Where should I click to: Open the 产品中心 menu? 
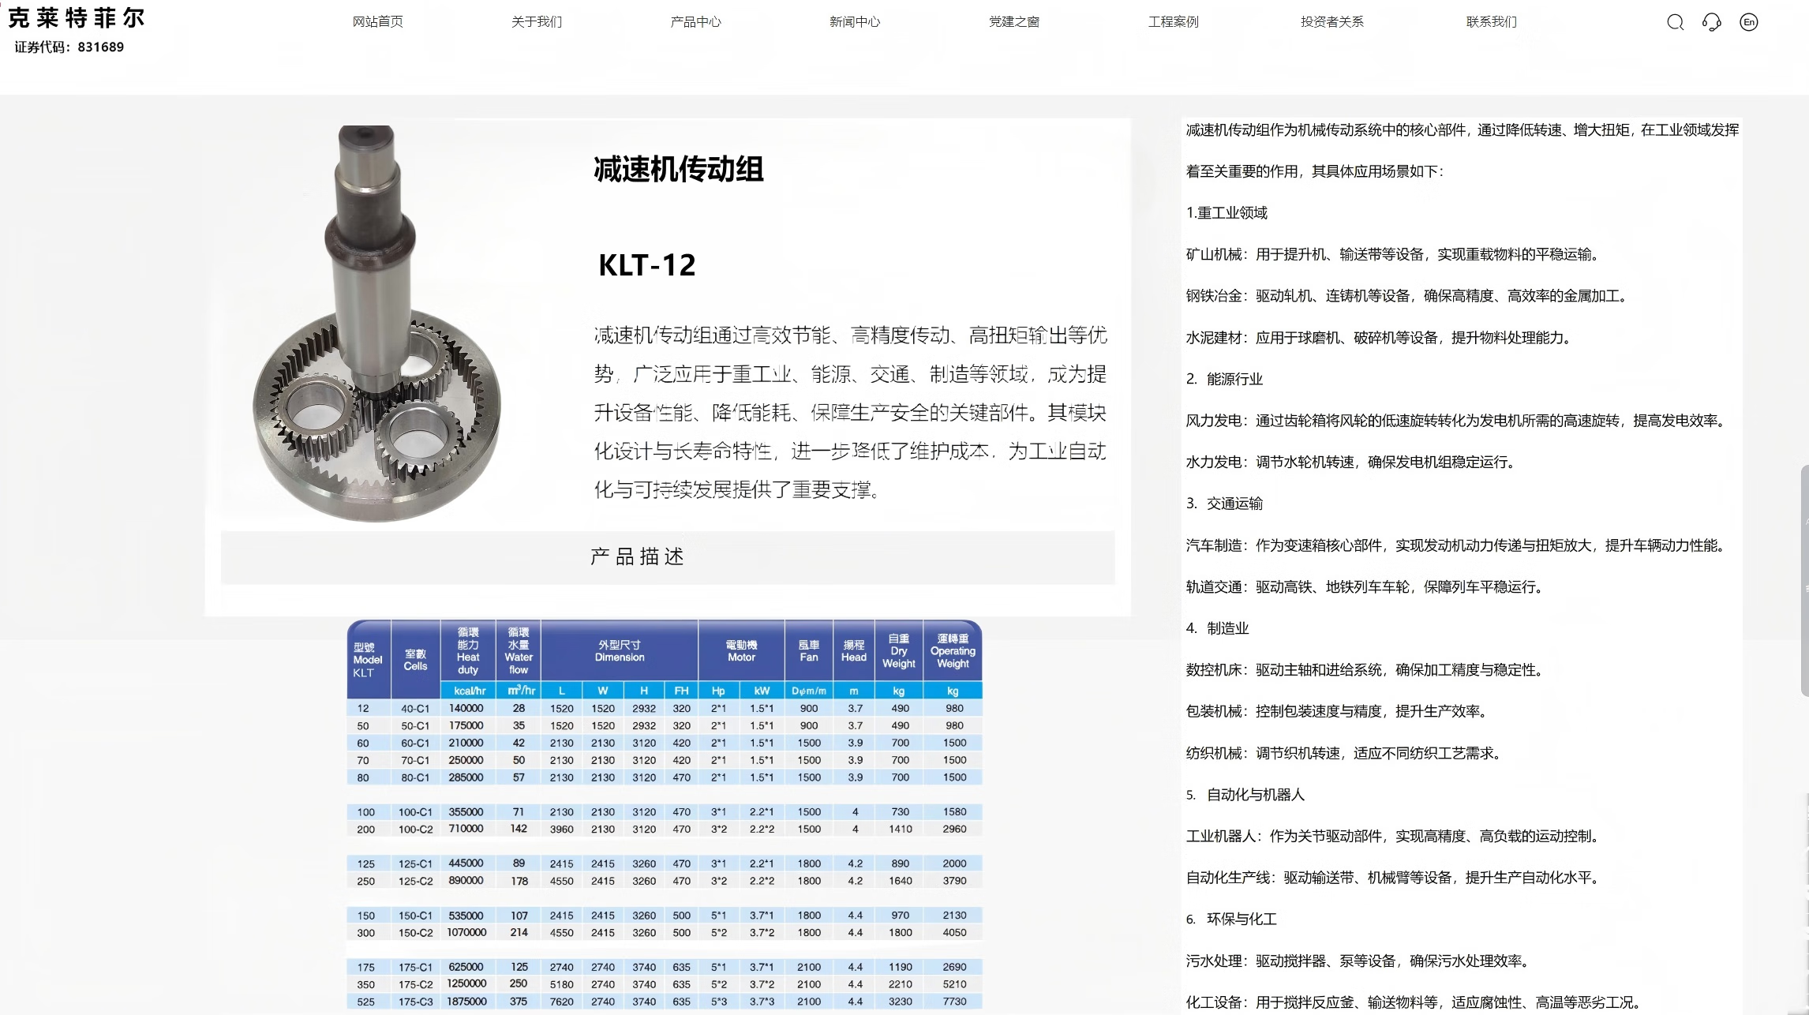pos(695,22)
